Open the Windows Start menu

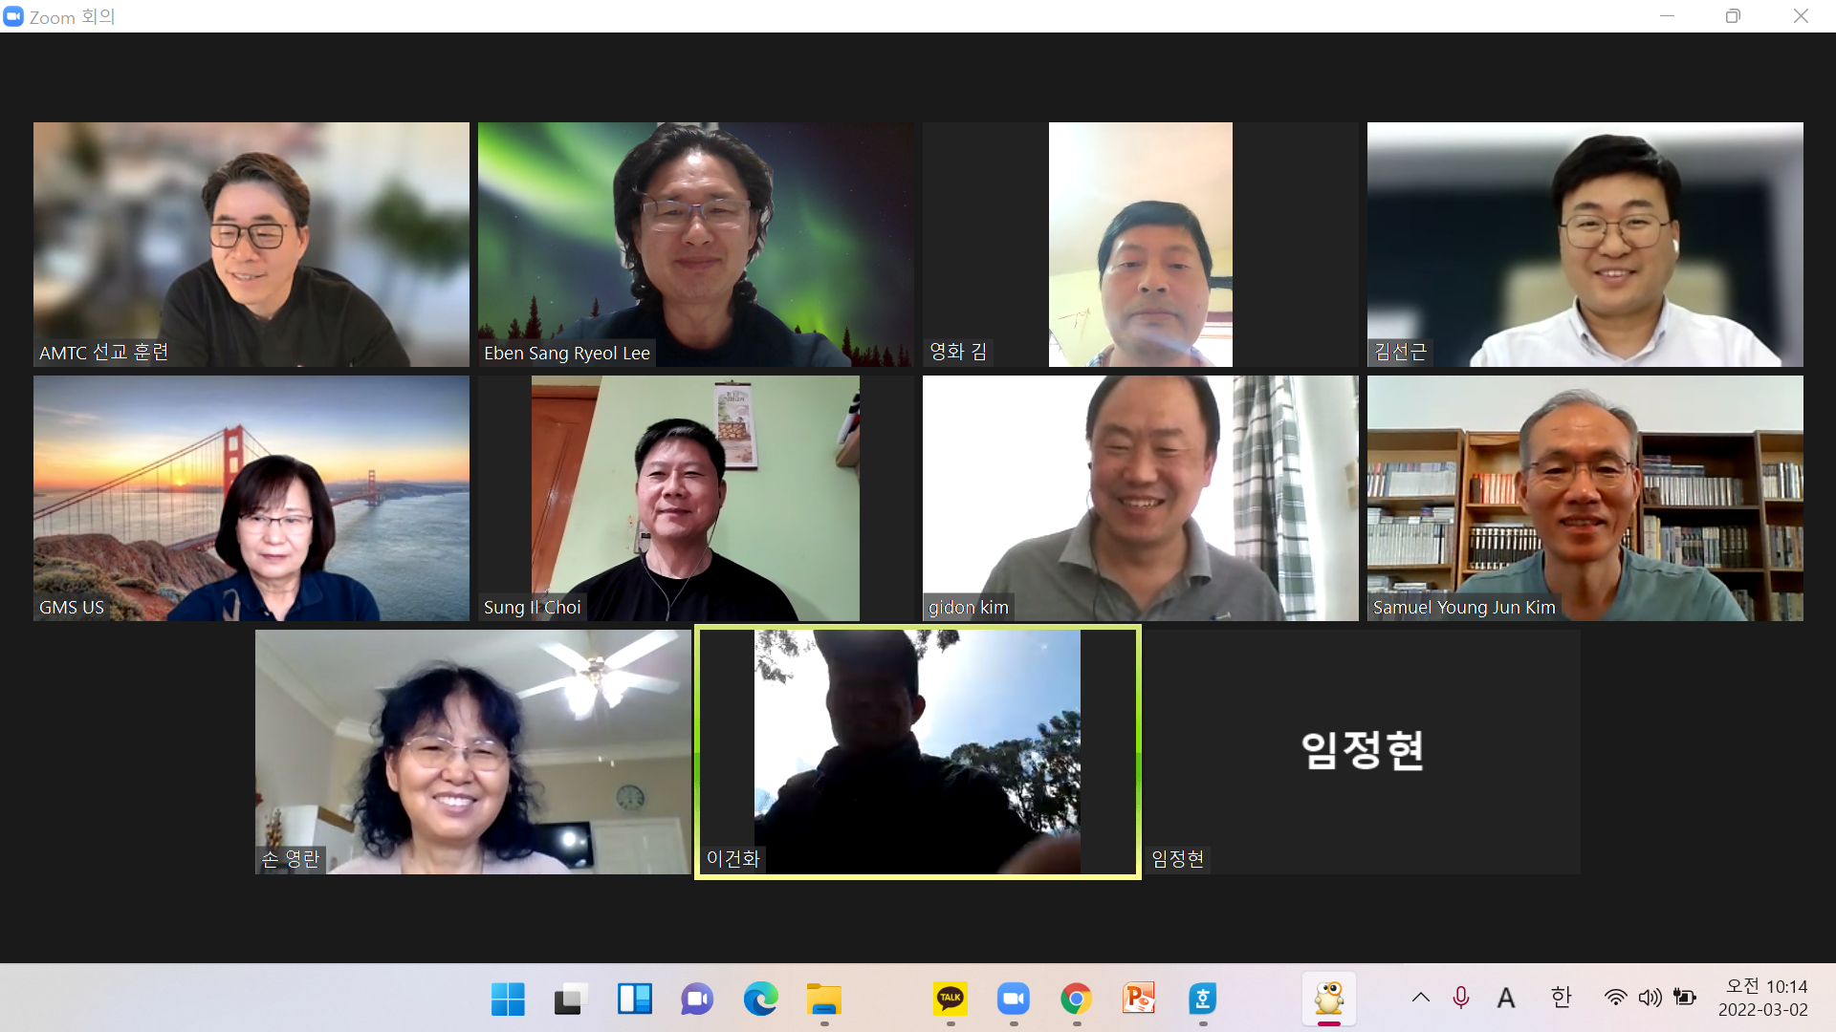(508, 1000)
